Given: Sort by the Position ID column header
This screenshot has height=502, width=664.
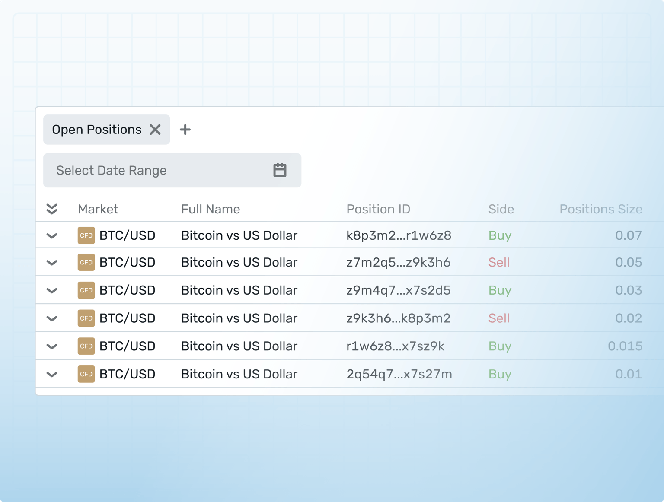Looking at the screenshot, I should pos(378,209).
